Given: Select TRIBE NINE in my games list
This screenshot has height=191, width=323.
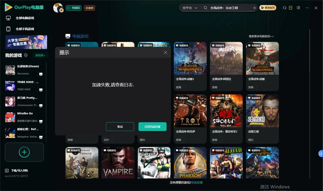Looking at the screenshot, I should pos(24,85).
